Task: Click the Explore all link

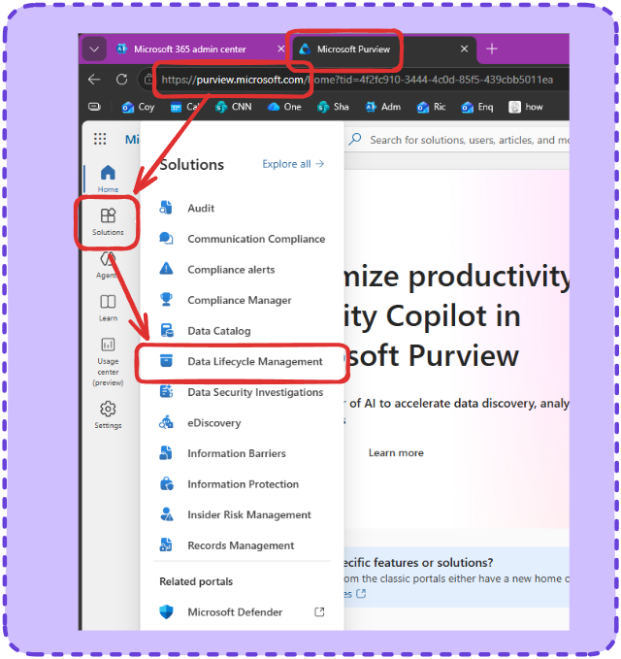Action: (x=293, y=164)
